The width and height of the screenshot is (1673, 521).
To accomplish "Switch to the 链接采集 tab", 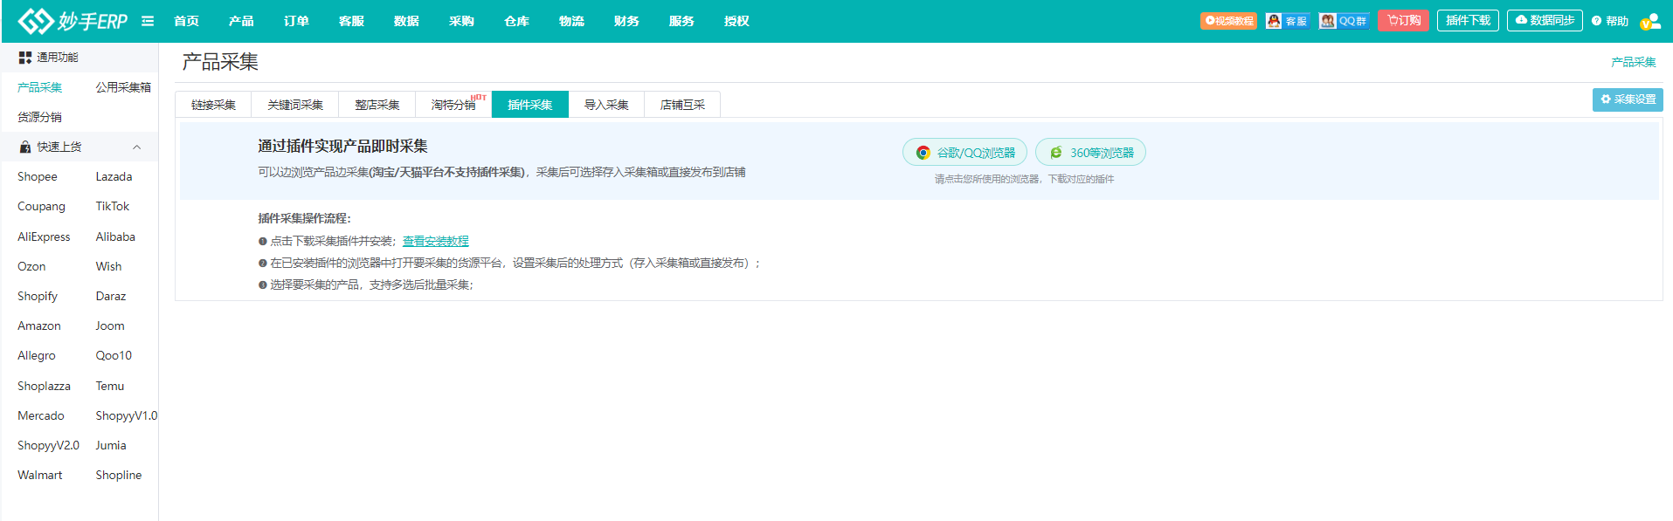I will click(x=213, y=105).
